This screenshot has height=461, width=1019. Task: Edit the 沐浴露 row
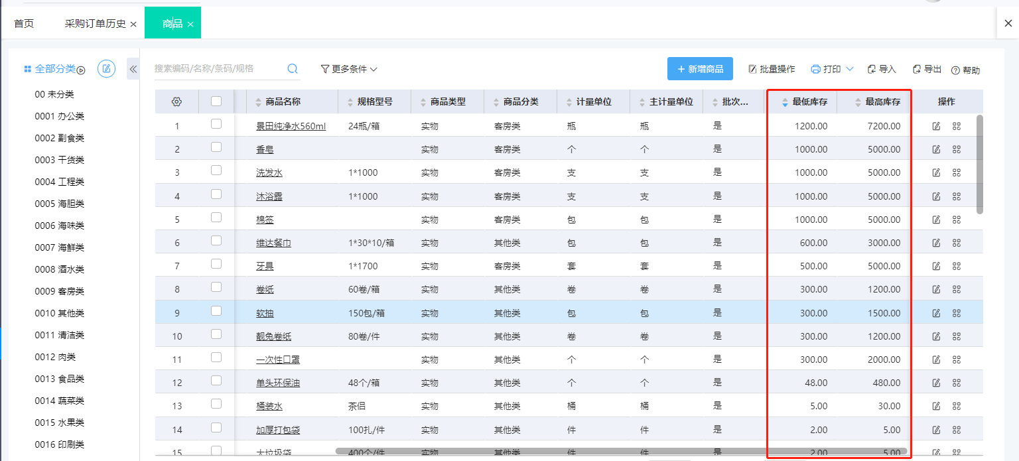(x=936, y=196)
